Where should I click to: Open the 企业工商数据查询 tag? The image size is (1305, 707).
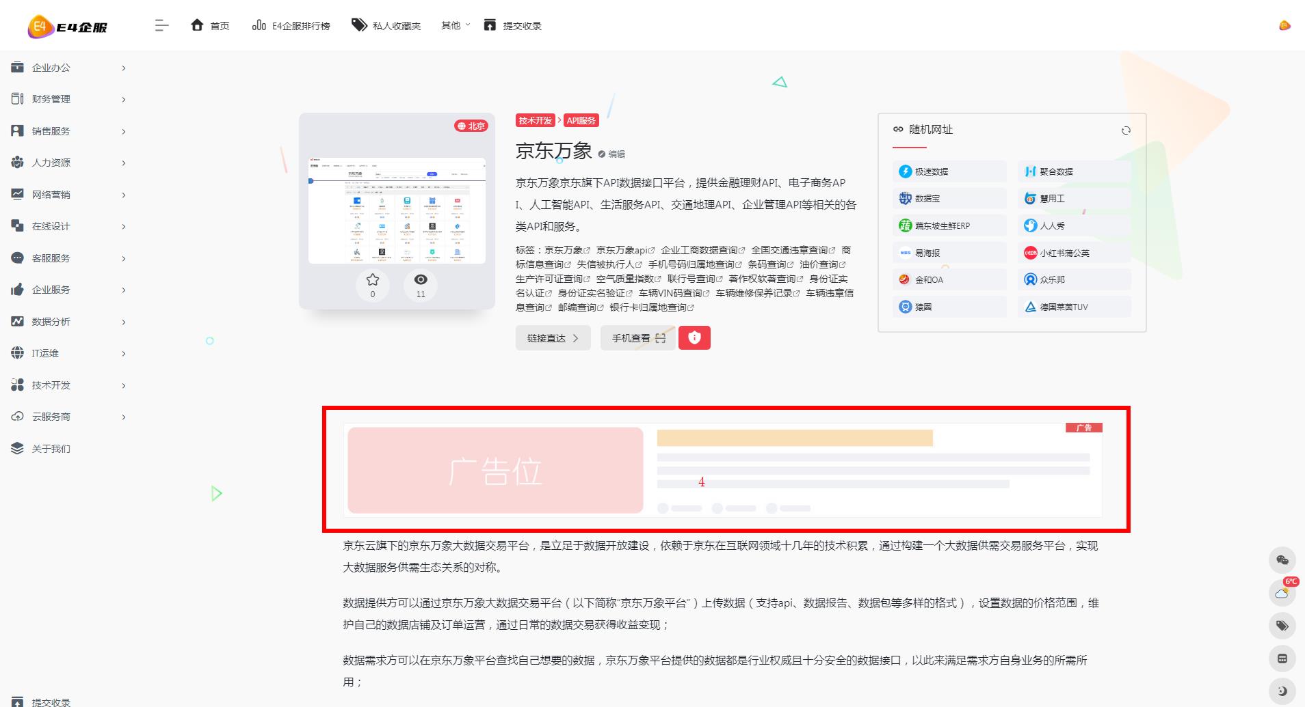click(x=702, y=250)
